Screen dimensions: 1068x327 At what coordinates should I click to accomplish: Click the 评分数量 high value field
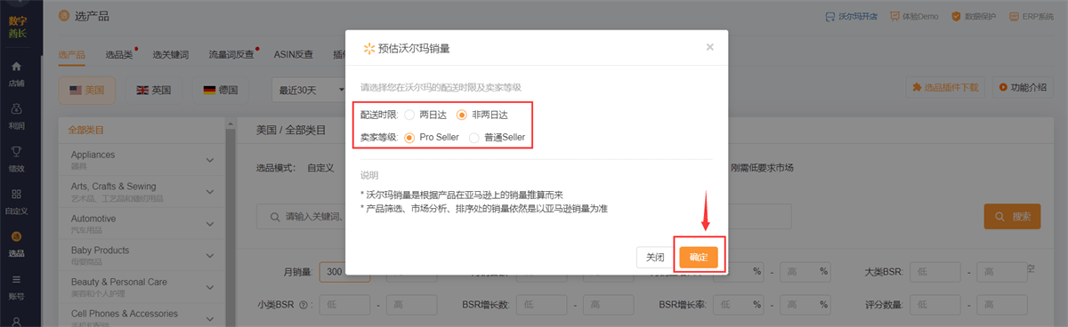pyautogui.click(x=1002, y=305)
